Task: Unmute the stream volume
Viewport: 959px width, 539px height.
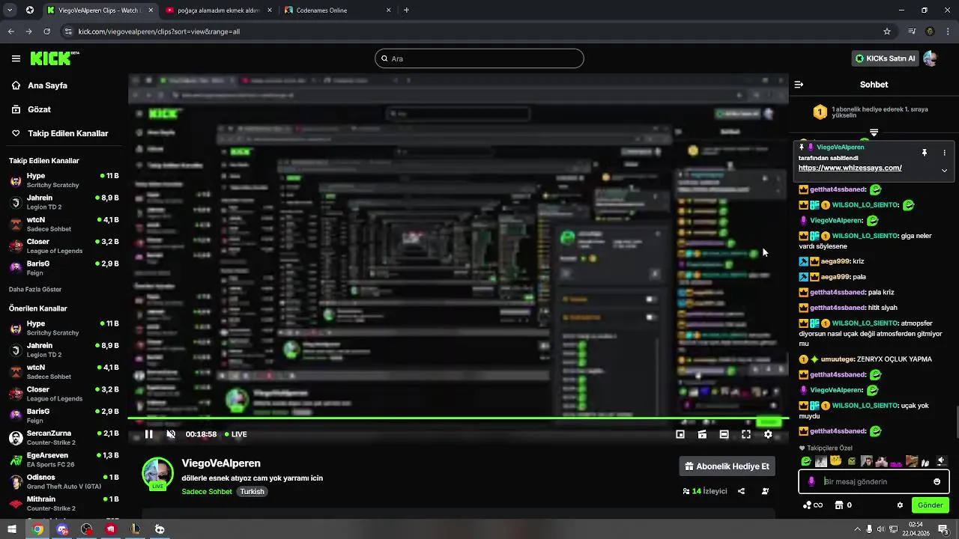Action: click(x=171, y=434)
